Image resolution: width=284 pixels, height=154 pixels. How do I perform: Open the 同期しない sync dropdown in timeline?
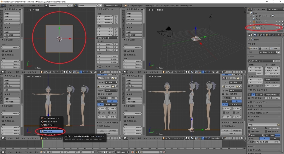[x=122, y=152]
